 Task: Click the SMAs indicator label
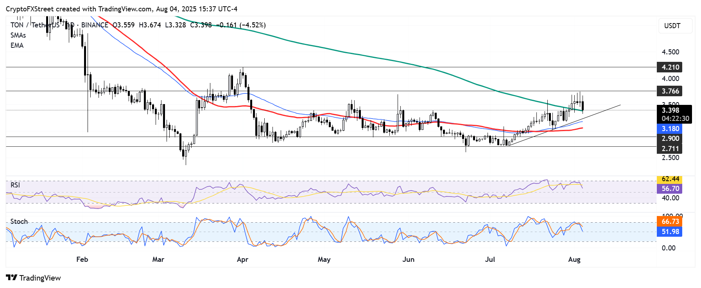click(18, 35)
